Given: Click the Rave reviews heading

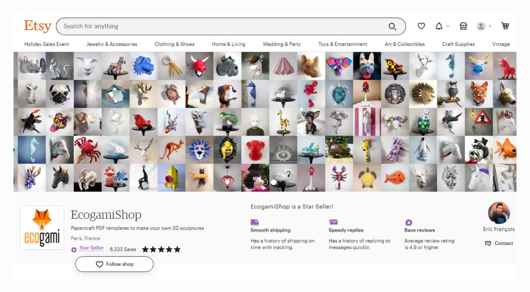Looking at the screenshot, I should (x=419, y=230).
